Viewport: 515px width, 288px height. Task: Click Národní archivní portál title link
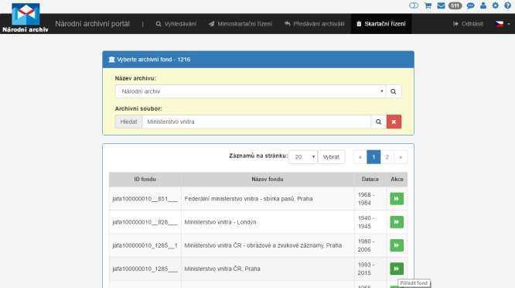coord(92,24)
